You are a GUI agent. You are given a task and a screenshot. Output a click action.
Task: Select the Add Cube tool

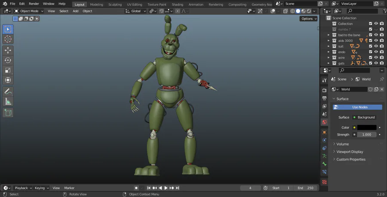(x=8, y=113)
